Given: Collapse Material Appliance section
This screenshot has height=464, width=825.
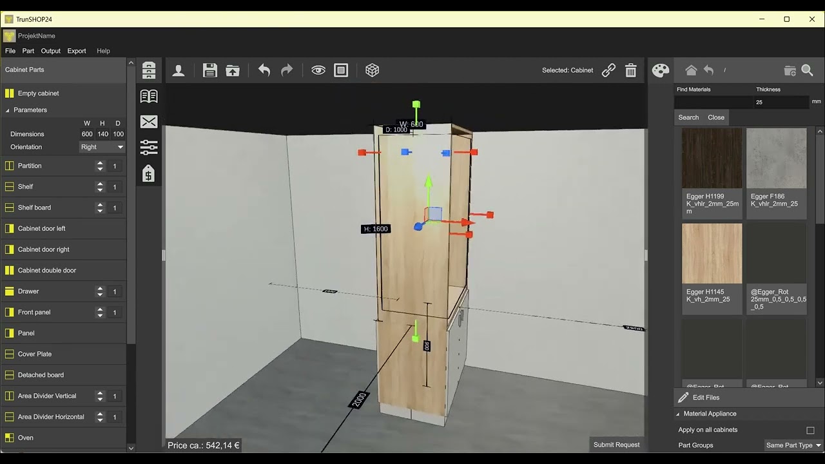Looking at the screenshot, I should pyautogui.click(x=678, y=414).
